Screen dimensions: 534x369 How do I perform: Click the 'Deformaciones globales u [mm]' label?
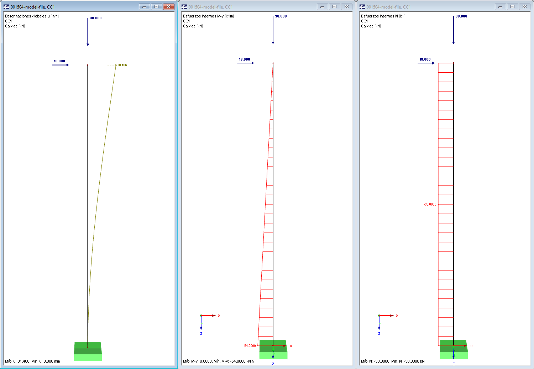pos(32,16)
